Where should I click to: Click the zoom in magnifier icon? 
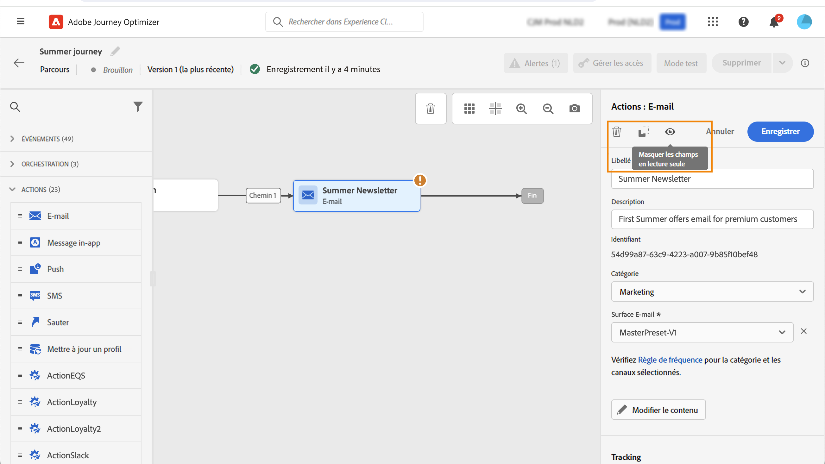point(521,109)
